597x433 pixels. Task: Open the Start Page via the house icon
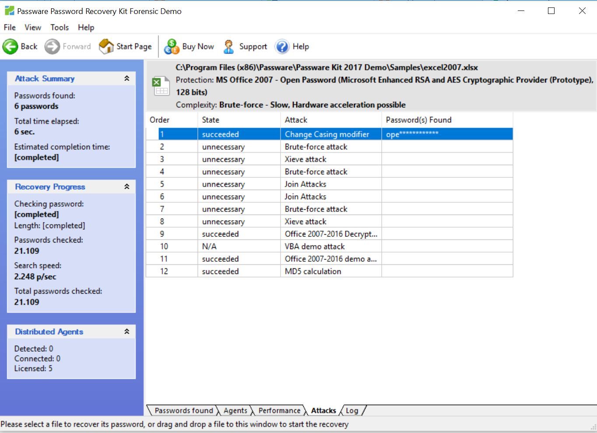click(x=105, y=46)
